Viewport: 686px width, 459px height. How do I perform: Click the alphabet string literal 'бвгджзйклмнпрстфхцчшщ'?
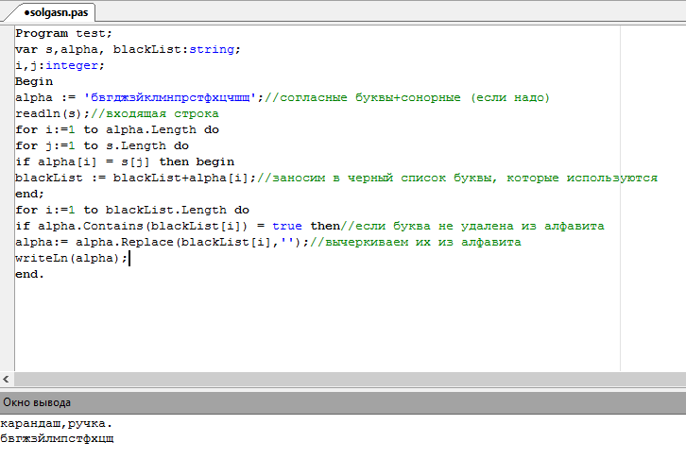[170, 97]
